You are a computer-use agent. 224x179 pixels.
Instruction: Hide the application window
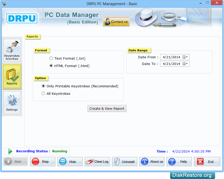[x=70, y=162]
